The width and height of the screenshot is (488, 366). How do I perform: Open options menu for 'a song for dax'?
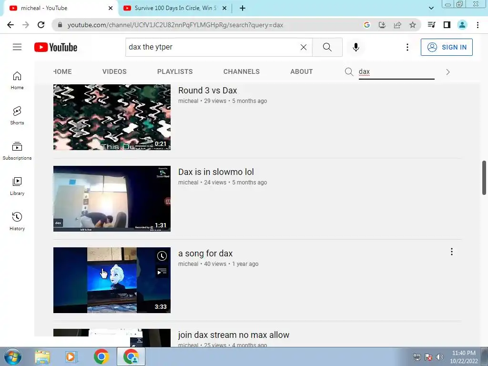452,252
